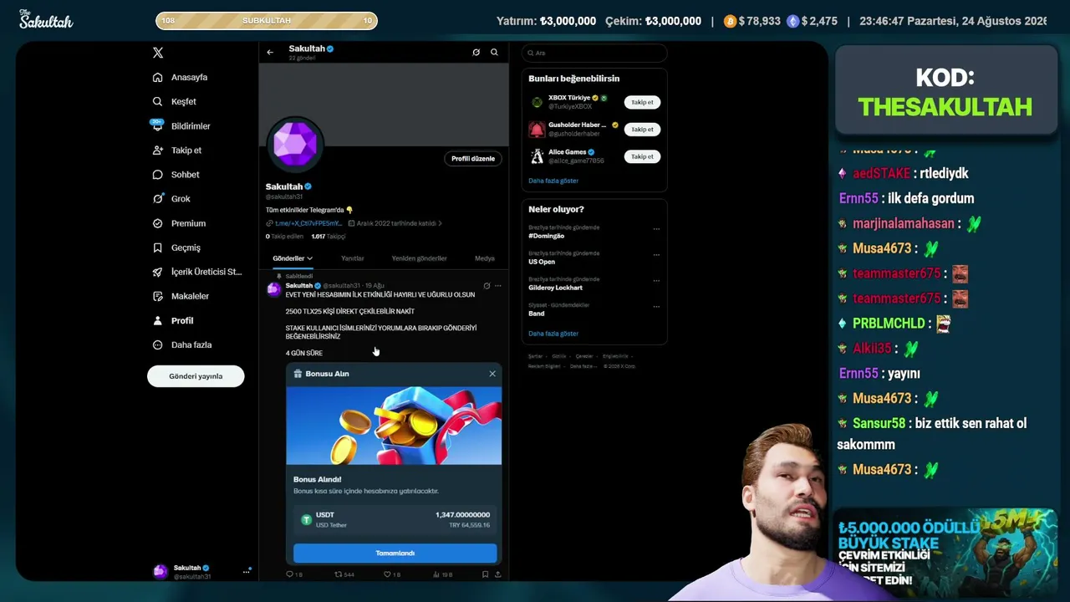The width and height of the screenshot is (1070, 602).
Task: Switch to the Yanıtlar tab
Action: [x=353, y=258]
